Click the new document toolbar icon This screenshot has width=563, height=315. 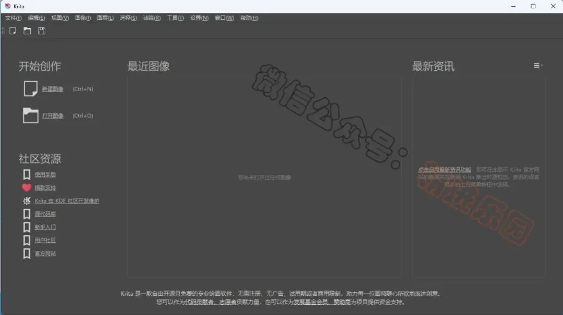tap(13, 31)
